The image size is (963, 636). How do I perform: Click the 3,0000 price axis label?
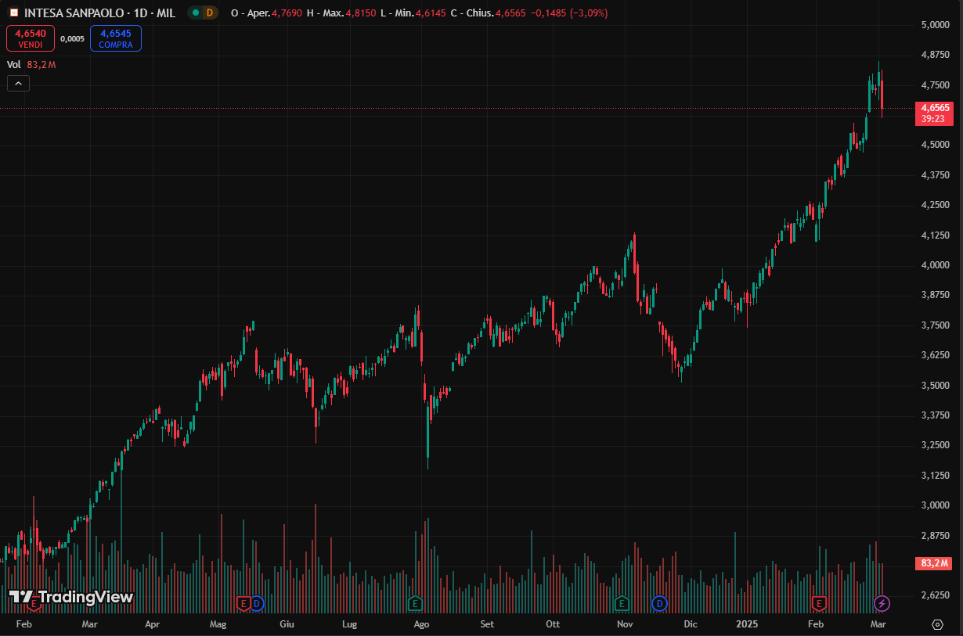click(936, 505)
